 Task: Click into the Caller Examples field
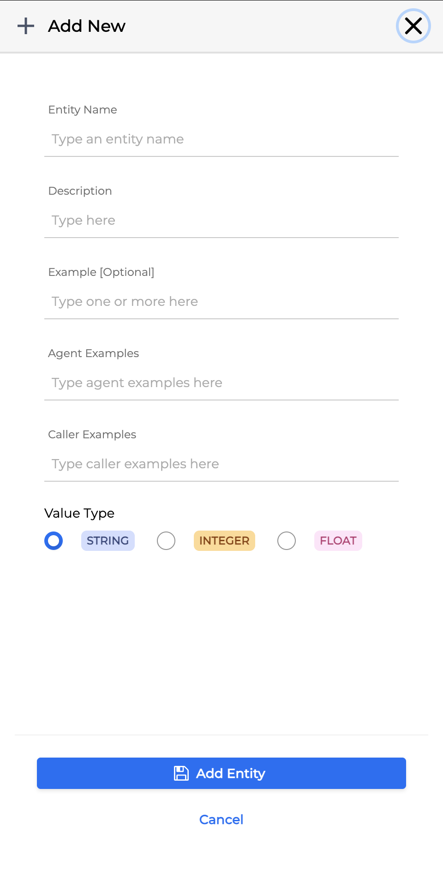[x=221, y=464]
